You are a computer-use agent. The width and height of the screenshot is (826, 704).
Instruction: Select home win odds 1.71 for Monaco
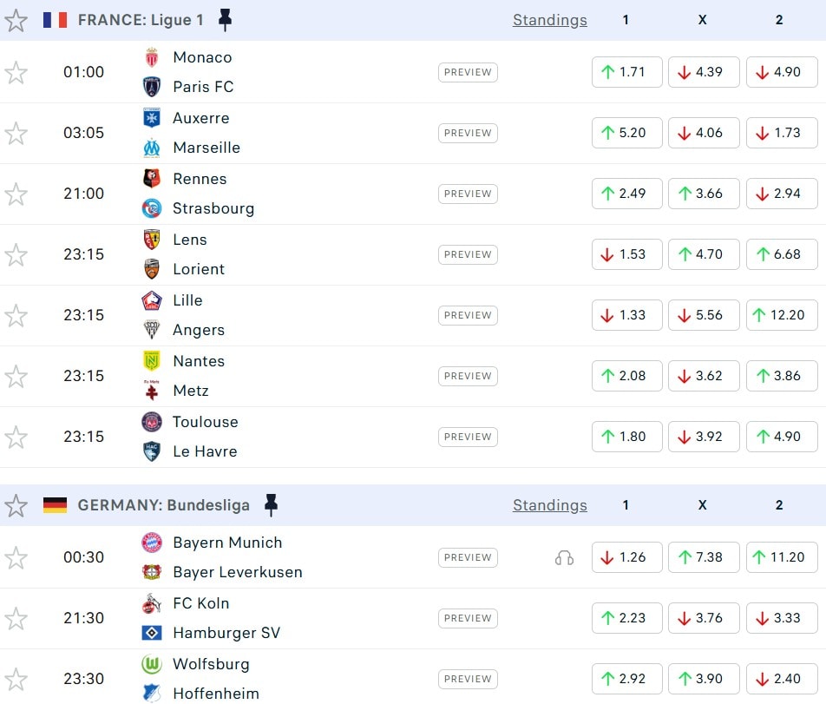[x=626, y=72]
